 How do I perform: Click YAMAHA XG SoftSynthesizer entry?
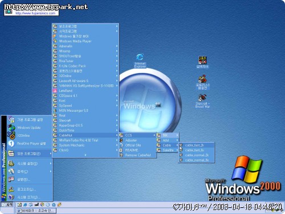85,86
